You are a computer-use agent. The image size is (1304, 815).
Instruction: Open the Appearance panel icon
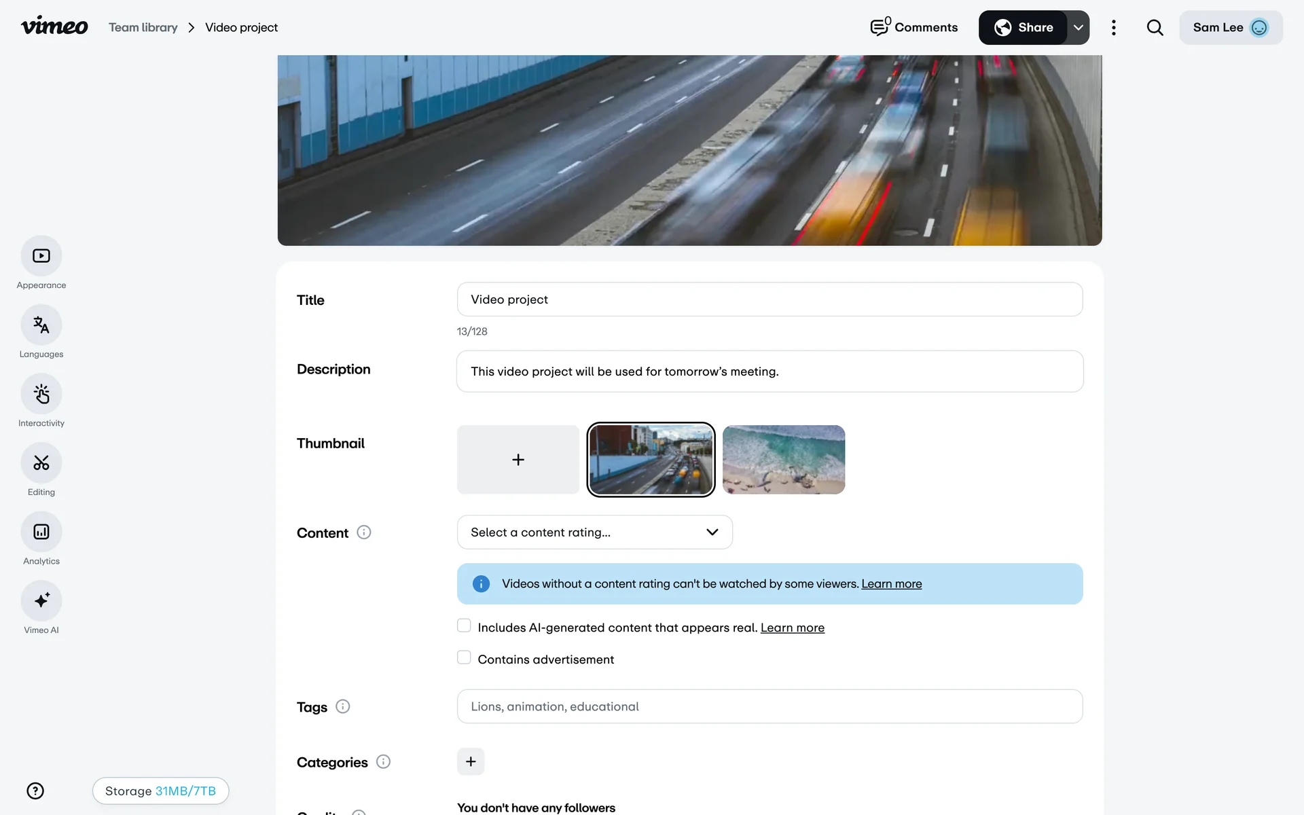click(41, 256)
